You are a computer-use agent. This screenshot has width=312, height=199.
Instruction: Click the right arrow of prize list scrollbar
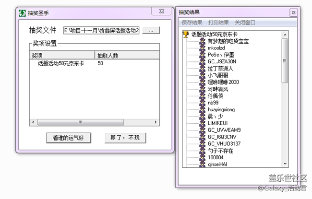[x=156, y=122]
